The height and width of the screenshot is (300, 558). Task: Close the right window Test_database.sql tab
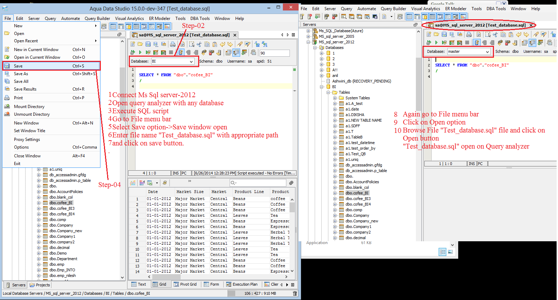pyautogui.click(x=531, y=25)
